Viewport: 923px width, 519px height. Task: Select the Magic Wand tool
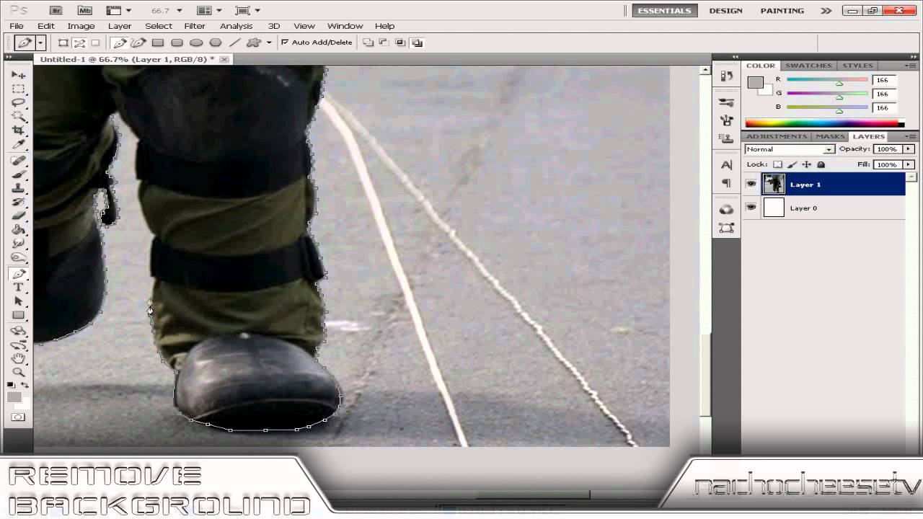pos(19,116)
